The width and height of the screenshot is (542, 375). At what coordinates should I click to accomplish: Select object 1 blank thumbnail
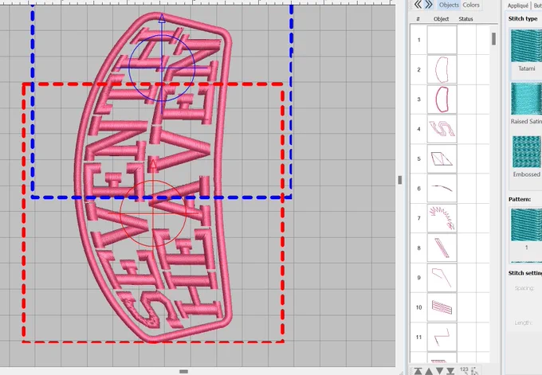point(442,40)
